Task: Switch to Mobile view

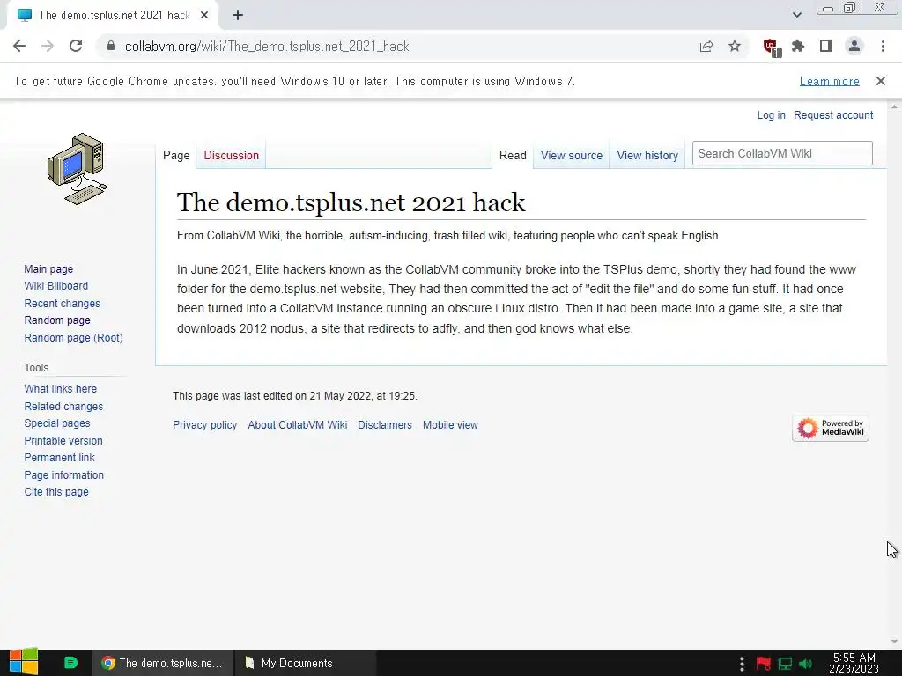Action: [450, 425]
